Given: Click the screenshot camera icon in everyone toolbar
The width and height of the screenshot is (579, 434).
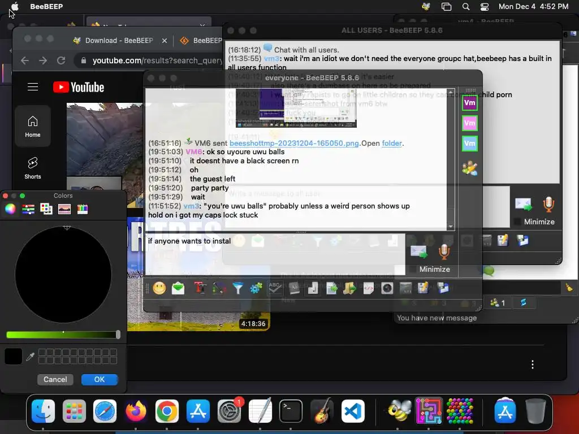Looking at the screenshot, I should coord(387,288).
